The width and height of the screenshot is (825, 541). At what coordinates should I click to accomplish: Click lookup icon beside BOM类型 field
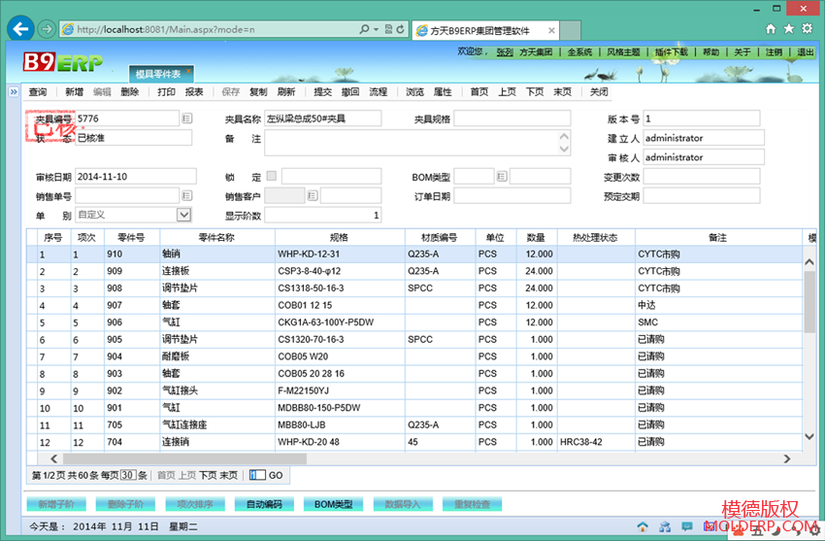(x=502, y=177)
